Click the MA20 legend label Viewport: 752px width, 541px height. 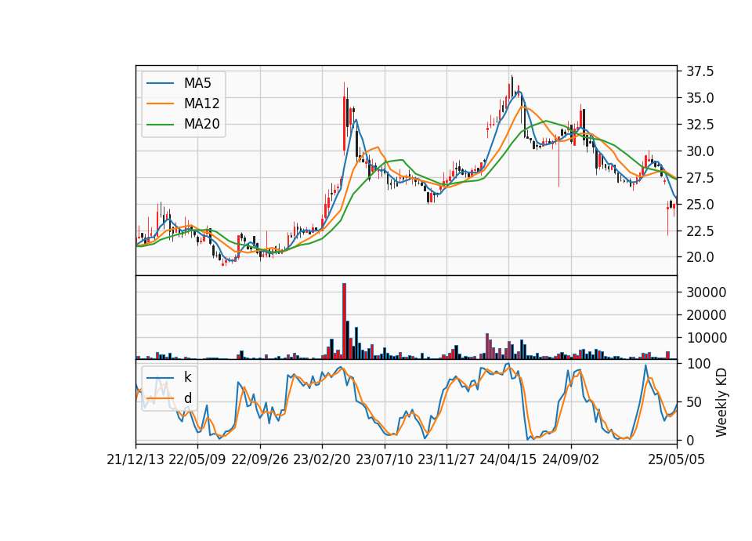tap(201, 124)
